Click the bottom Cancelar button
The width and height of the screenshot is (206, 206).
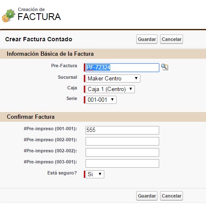coord(172,196)
